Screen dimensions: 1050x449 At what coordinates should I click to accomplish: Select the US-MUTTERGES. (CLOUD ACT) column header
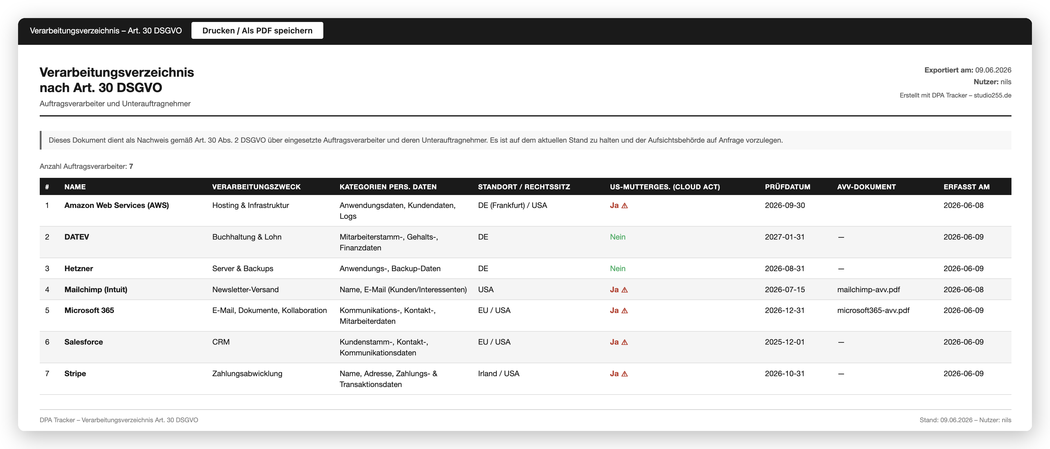[665, 187]
